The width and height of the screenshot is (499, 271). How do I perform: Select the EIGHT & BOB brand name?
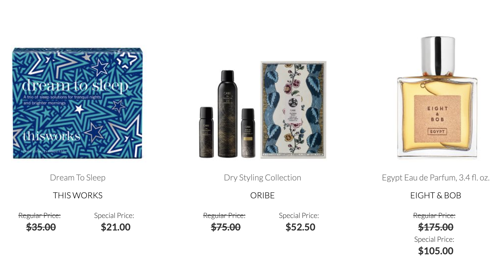click(436, 195)
